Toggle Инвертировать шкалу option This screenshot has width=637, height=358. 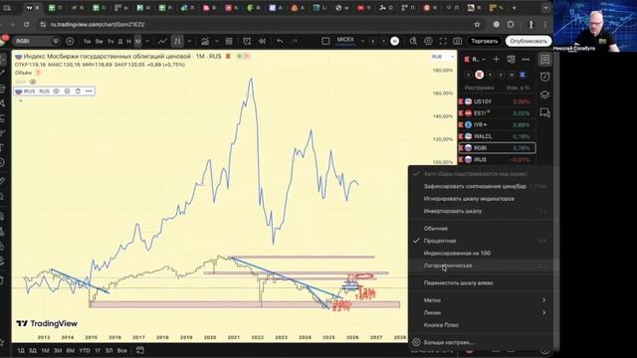[482, 211]
